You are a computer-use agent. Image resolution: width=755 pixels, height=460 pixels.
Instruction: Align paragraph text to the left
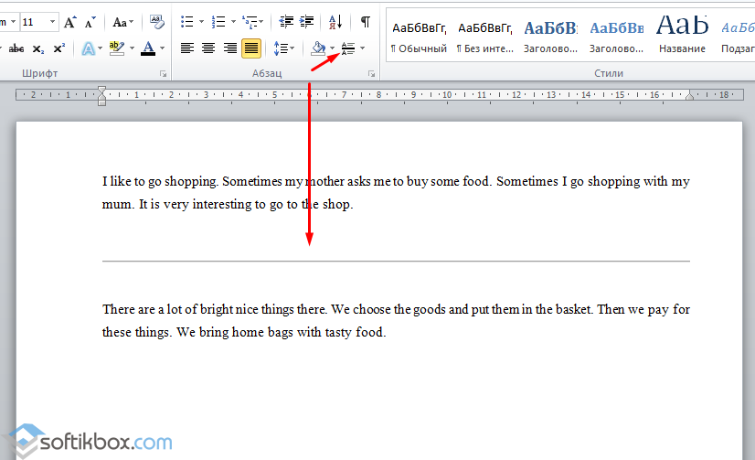click(187, 48)
